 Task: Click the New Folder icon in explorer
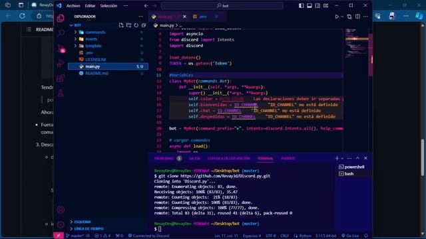[x=128, y=25]
